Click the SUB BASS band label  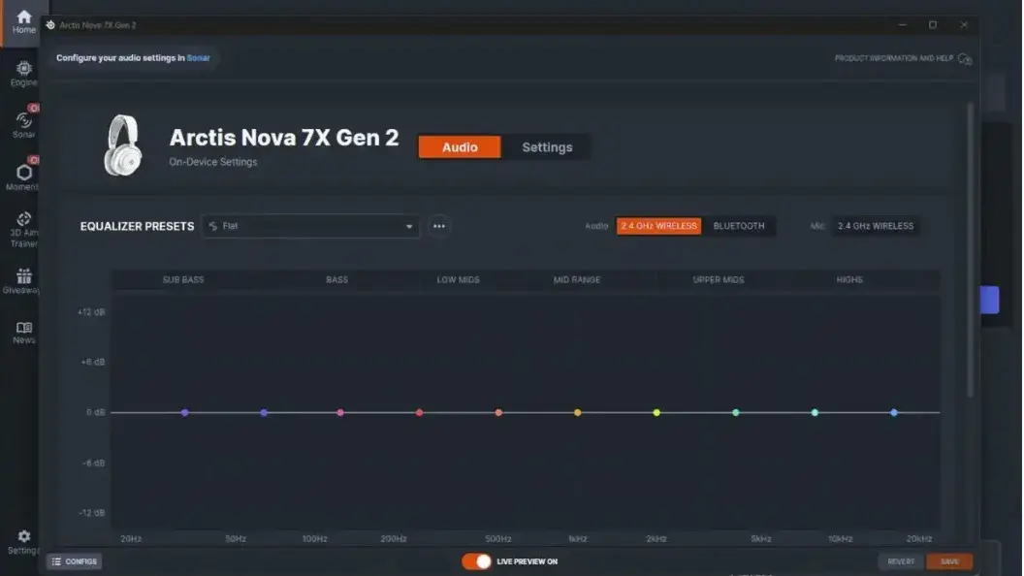coord(183,279)
